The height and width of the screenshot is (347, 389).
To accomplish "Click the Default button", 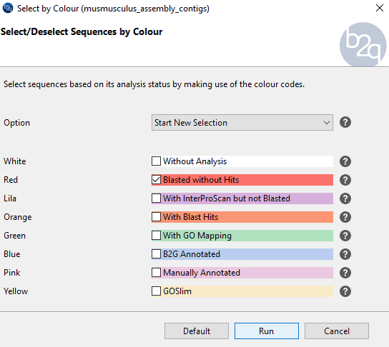I will [x=197, y=331].
